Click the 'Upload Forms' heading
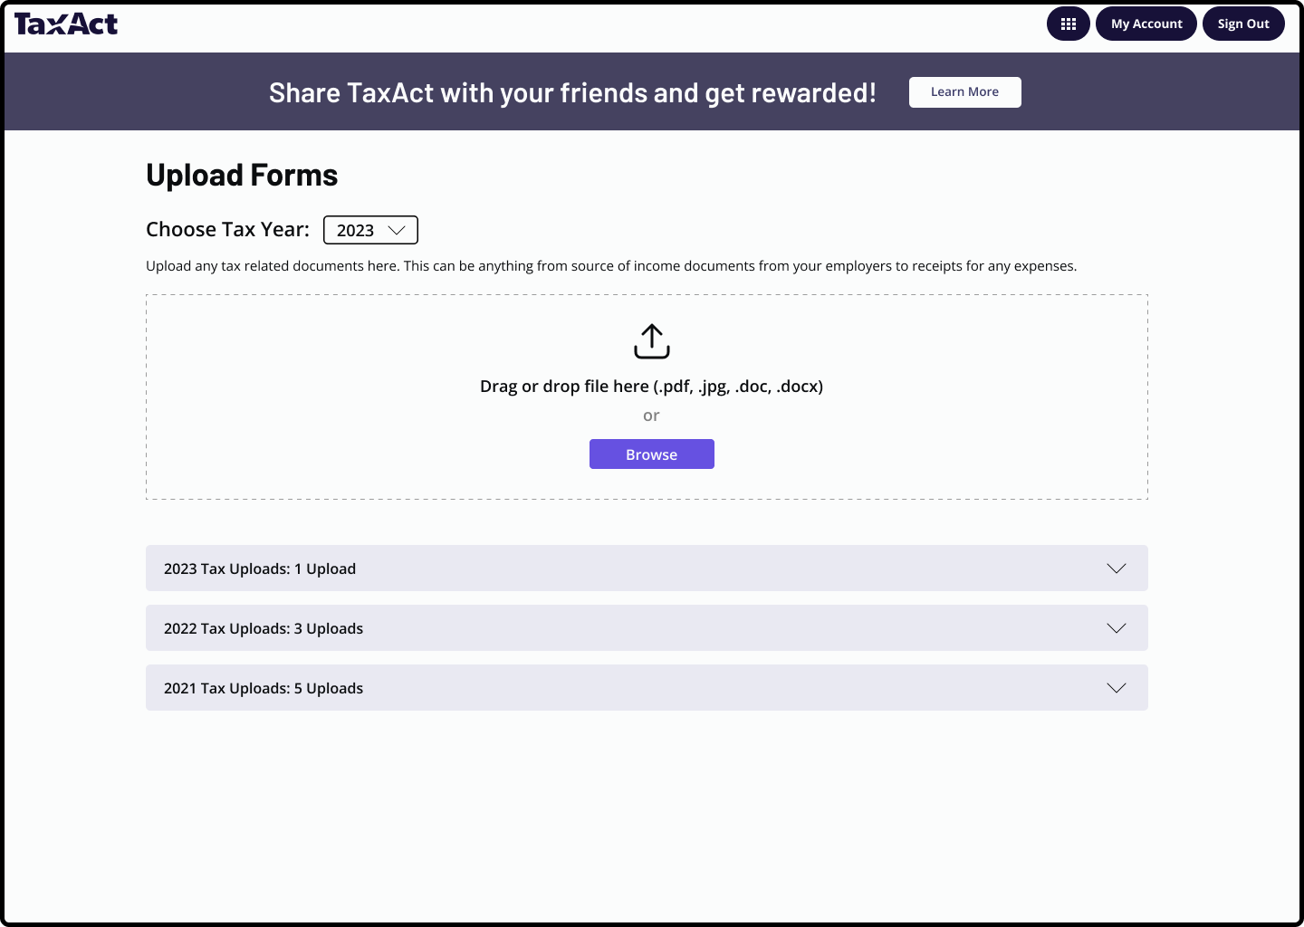Screen dimensions: 1304x927 click(x=242, y=176)
